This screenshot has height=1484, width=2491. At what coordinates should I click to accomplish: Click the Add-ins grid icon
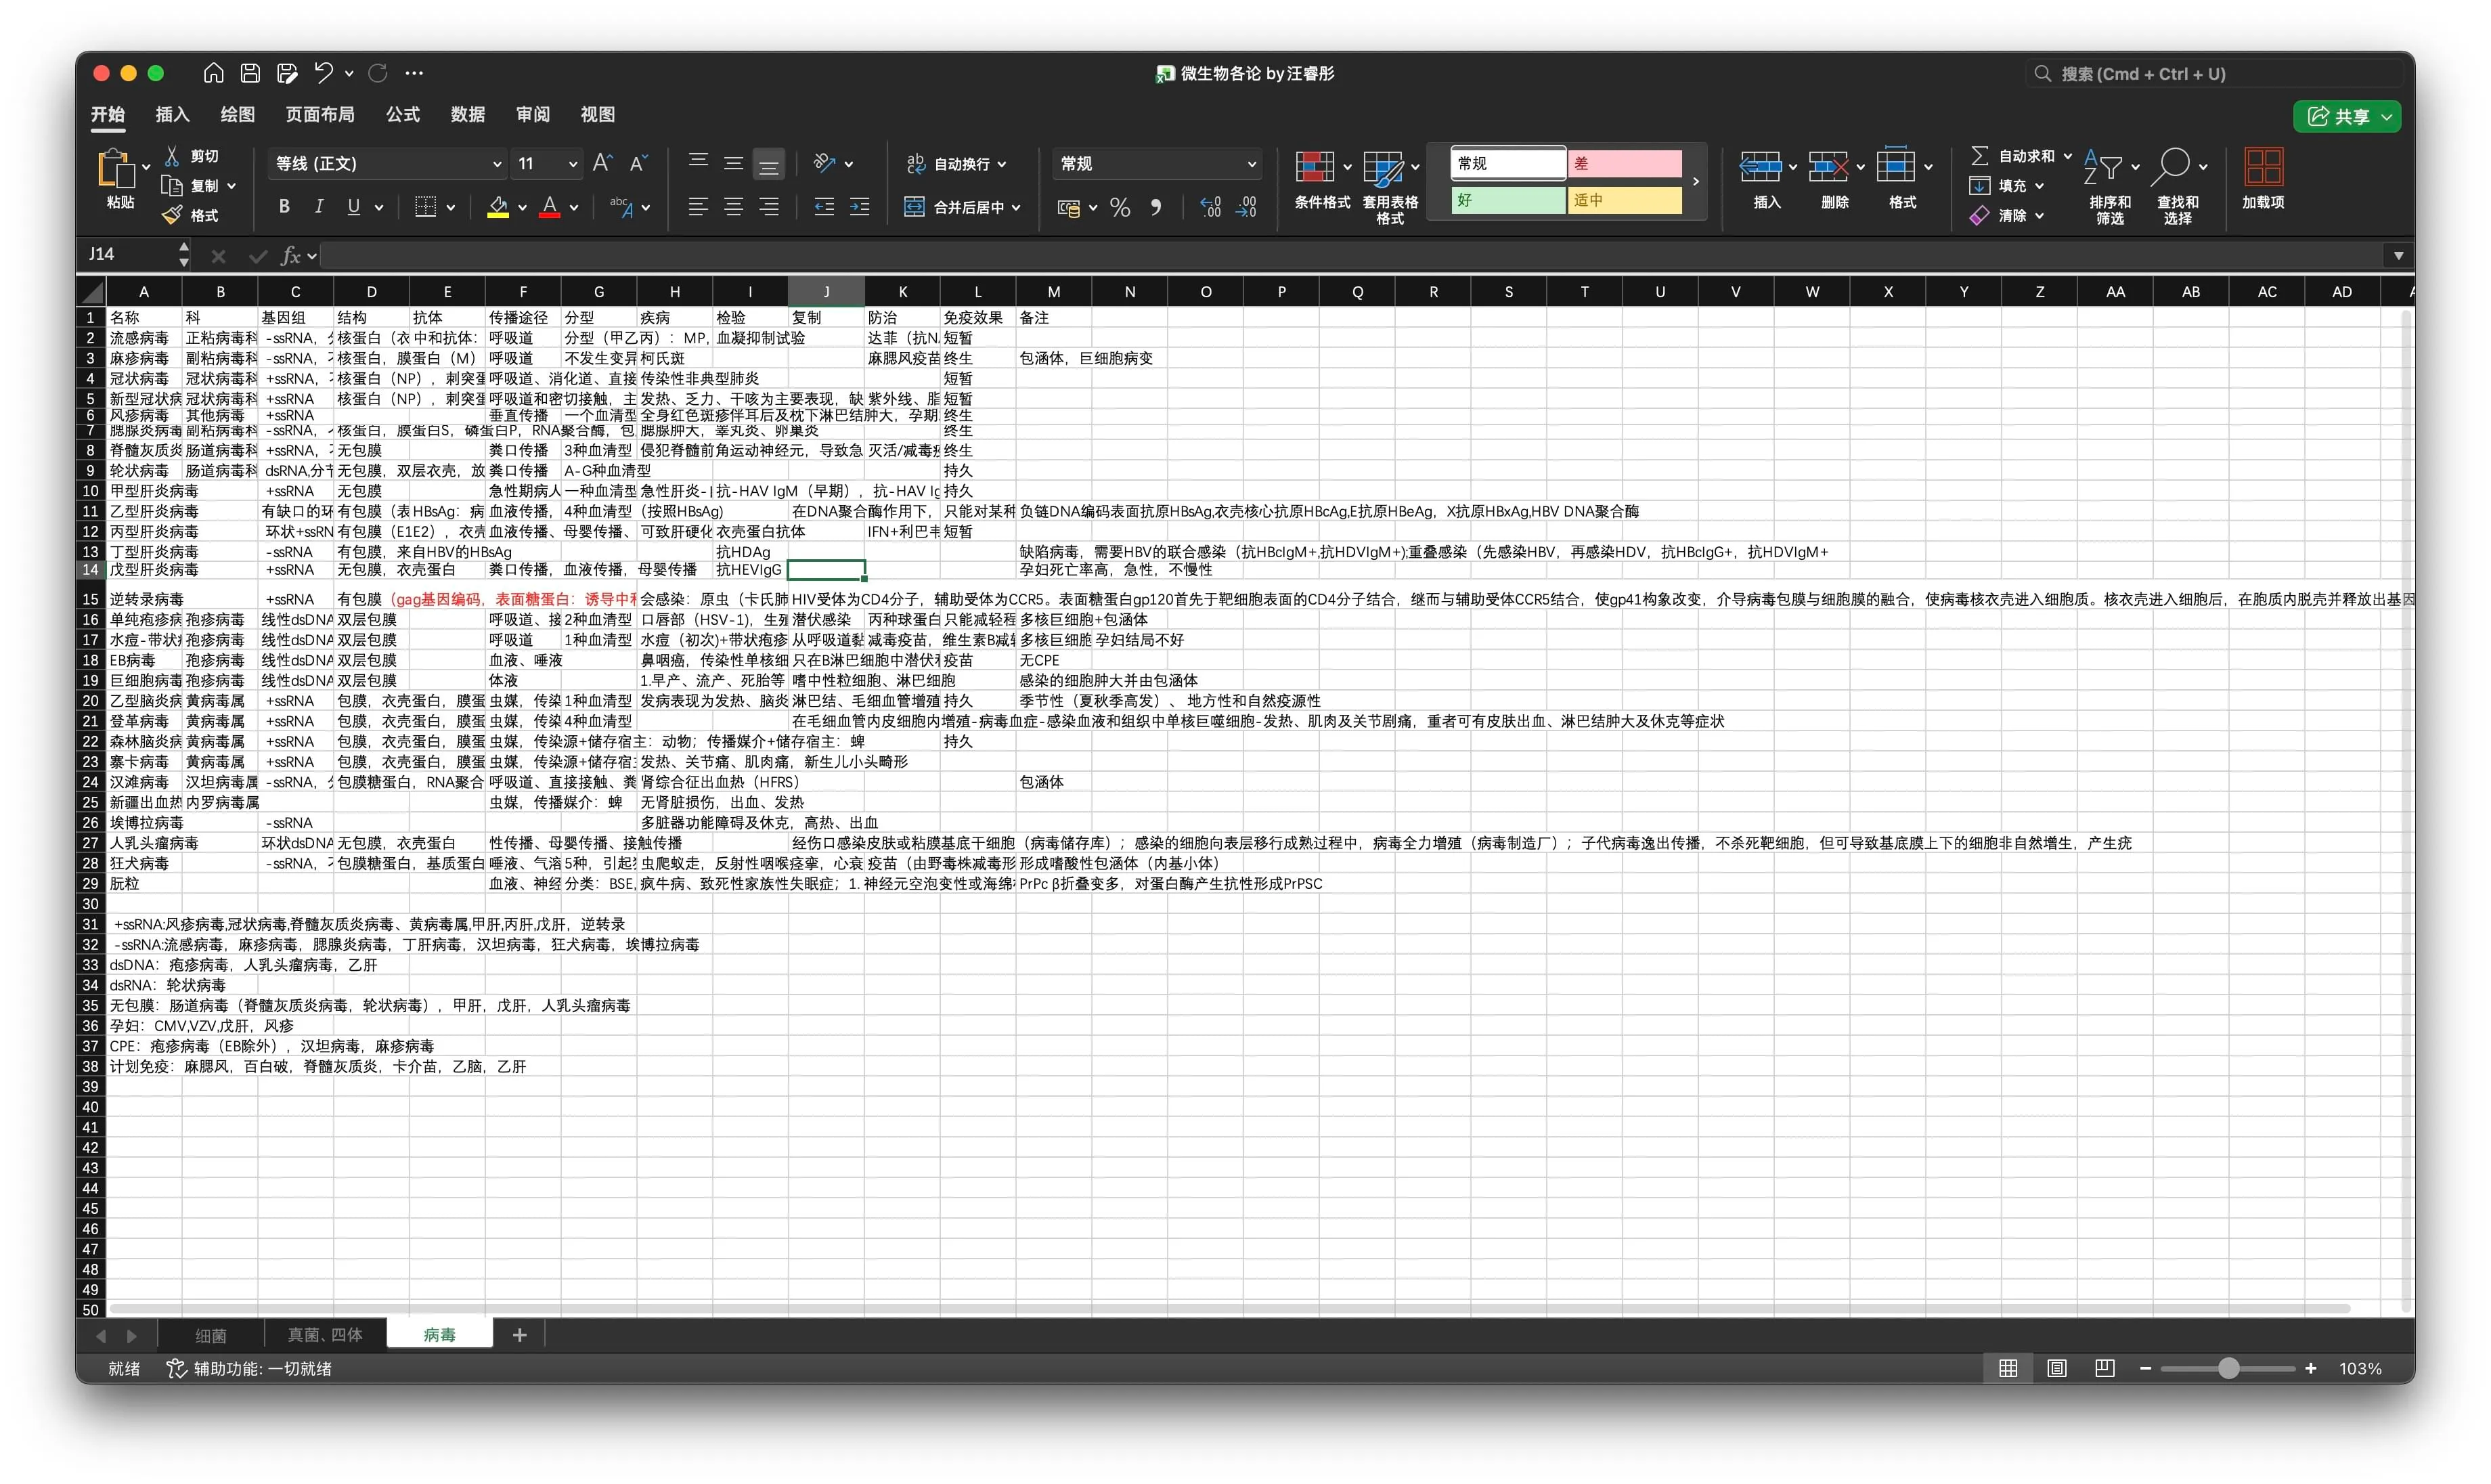click(2263, 166)
